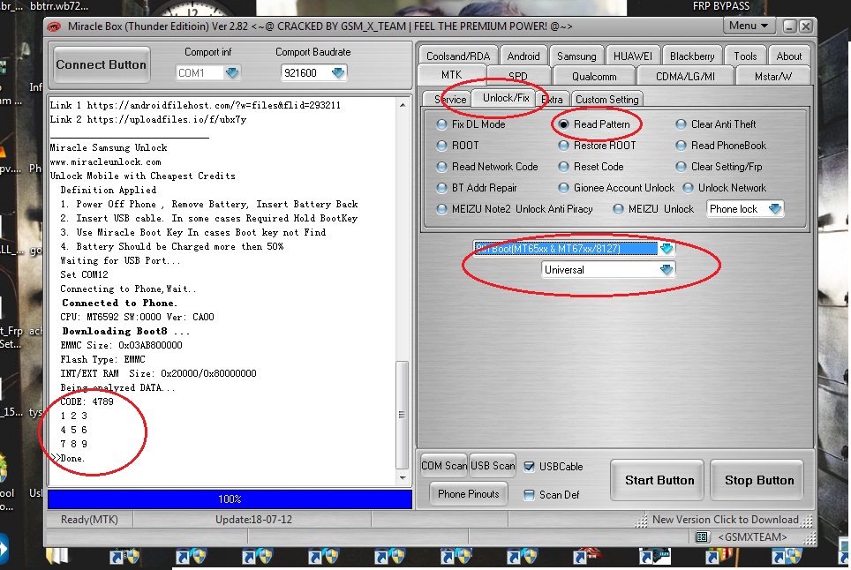851x570 pixels.
Task: Click the Connected to Phone. log line
Action: 119,303
